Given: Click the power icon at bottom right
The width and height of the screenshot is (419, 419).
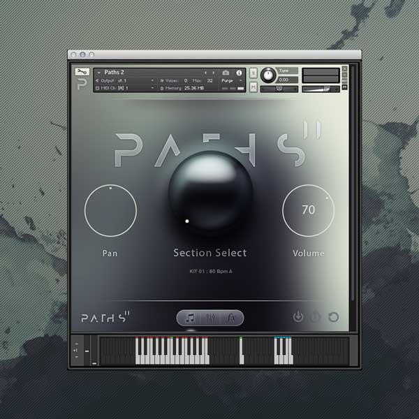Looking at the screenshot, I should click(x=298, y=317).
